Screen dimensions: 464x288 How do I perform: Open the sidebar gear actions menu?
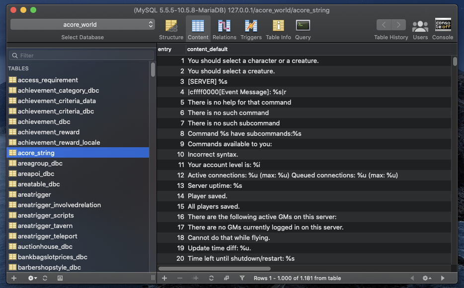32,278
